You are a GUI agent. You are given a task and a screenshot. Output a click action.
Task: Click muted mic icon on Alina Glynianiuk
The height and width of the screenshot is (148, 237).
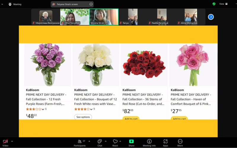pos(179,23)
